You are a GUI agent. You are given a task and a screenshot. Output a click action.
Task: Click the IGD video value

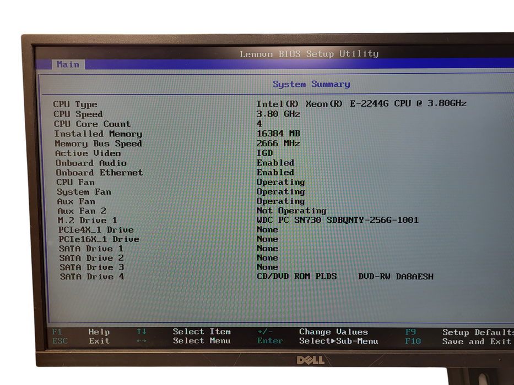click(264, 153)
